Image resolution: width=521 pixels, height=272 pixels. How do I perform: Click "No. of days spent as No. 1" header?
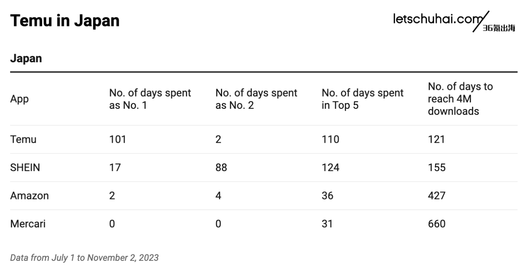tap(150, 99)
